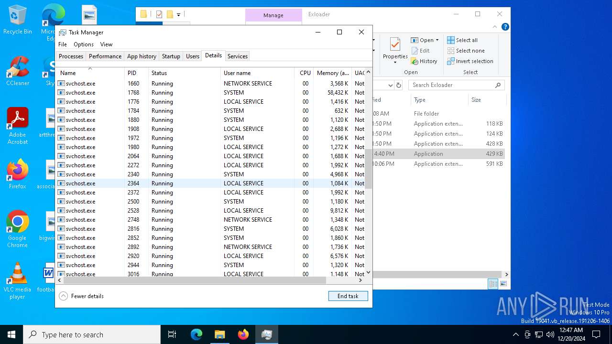Viewport: 612px width, 344px height.
Task: Click the Task Manager horizontal scrollbar
Action: pyautogui.click(x=191, y=280)
